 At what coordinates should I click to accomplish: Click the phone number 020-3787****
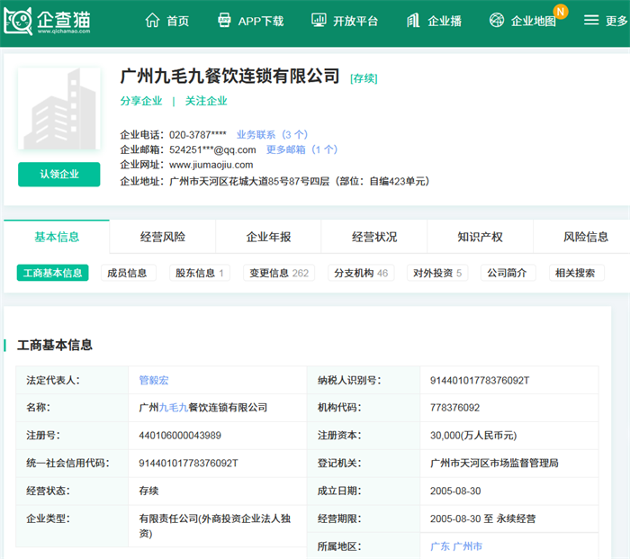click(198, 135)
